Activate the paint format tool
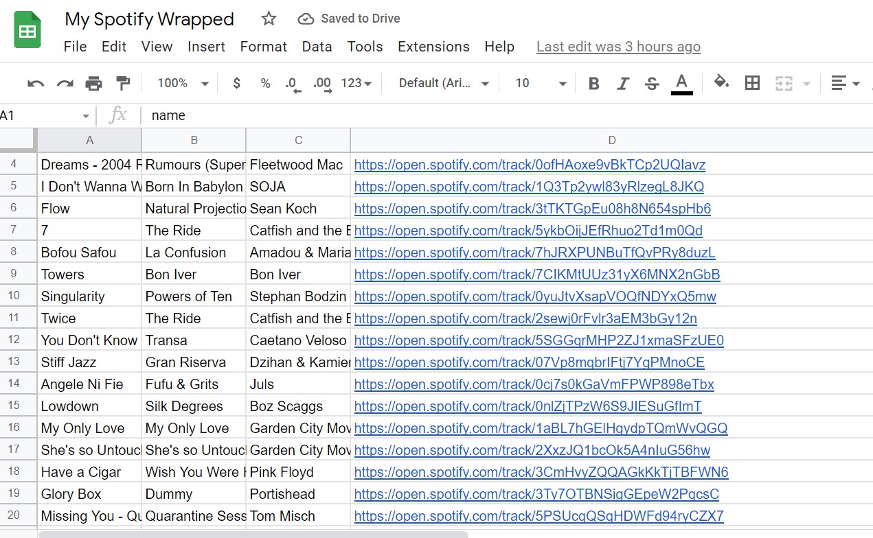Viewport: 873px width, 538px height. pos(123,84)
